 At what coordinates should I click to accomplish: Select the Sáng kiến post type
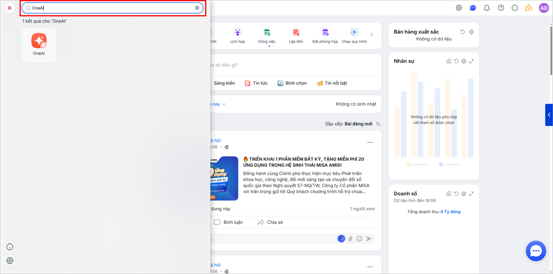pyautogui.click(x=224, y=83)
